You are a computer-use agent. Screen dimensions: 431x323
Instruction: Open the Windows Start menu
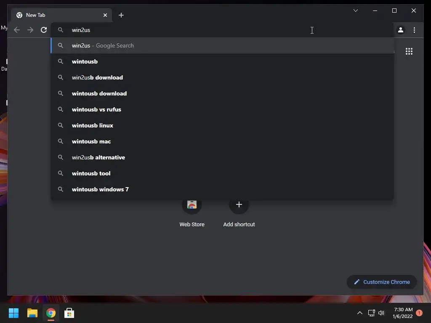point(13,313)
